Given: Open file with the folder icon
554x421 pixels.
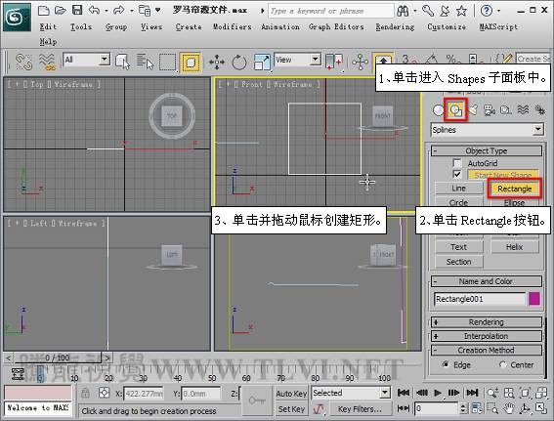Looking at the screenshot, I should (x=60, y=10).
